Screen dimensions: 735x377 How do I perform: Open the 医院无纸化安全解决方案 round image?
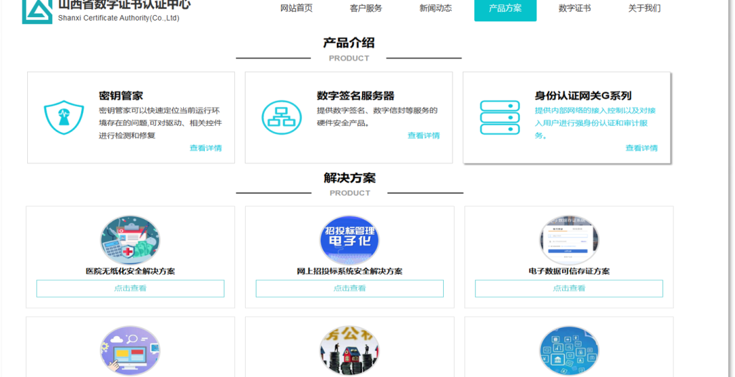click(x=130, y=240)
